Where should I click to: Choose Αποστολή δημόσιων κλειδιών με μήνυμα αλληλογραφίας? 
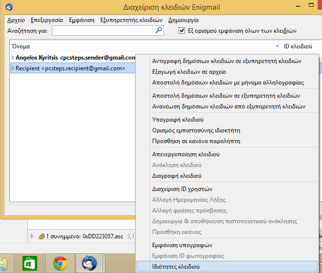pos(227,83)
